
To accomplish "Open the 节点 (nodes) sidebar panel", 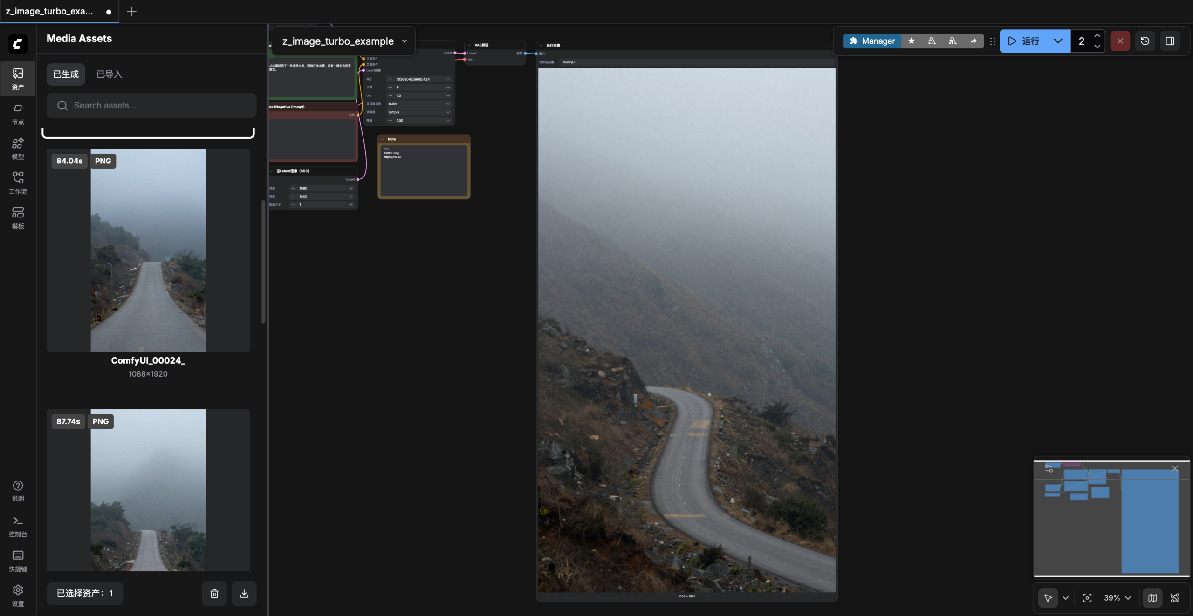I will click(x=18, y=114).
